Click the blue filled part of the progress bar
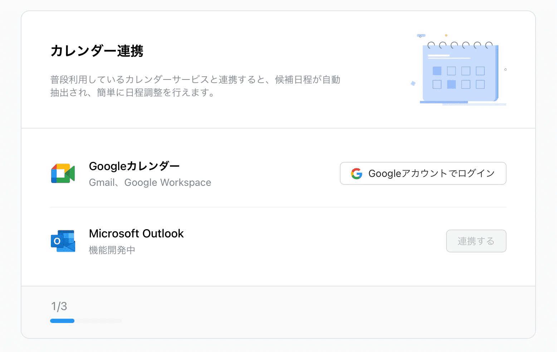 tap(62, 321)
